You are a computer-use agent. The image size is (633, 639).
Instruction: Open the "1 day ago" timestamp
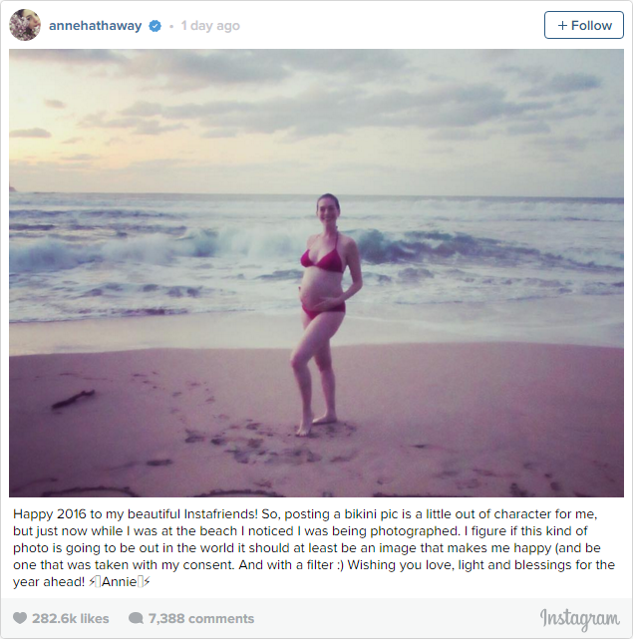[210, 26]
